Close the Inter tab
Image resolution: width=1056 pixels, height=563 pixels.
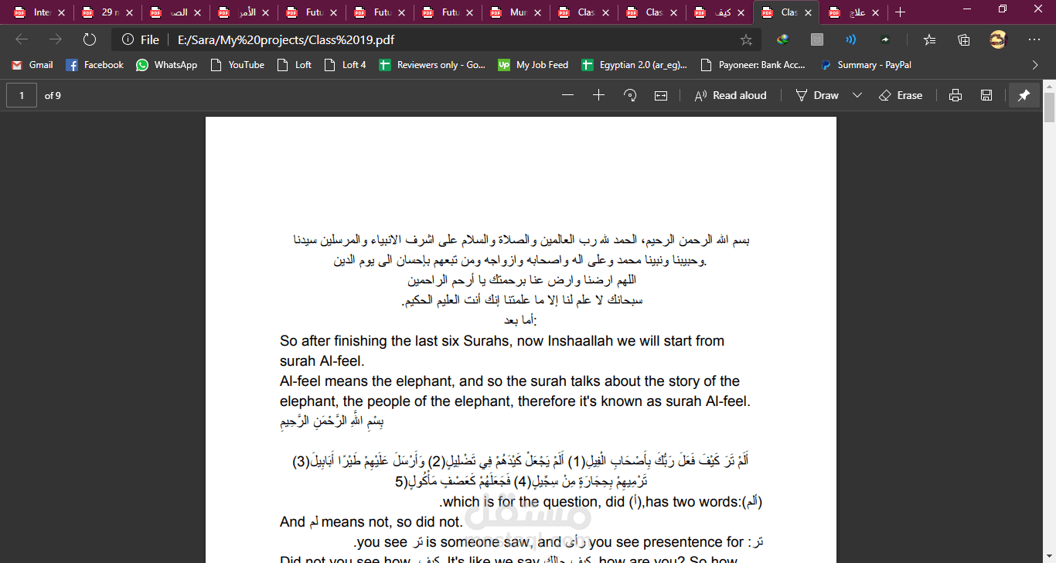pyautogui.click(x=60, y=12)
